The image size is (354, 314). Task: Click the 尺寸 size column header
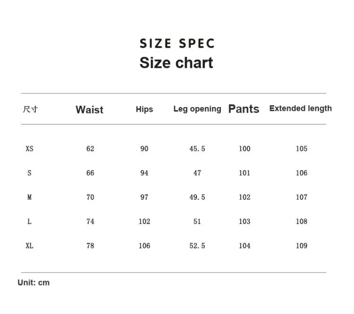click(30, 109)
